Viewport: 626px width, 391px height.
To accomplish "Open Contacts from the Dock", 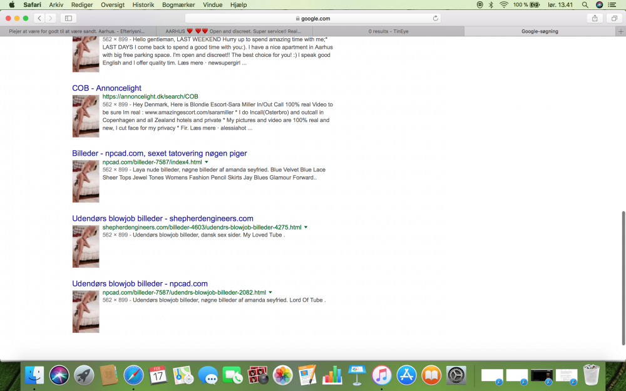I will click(108, 375).
